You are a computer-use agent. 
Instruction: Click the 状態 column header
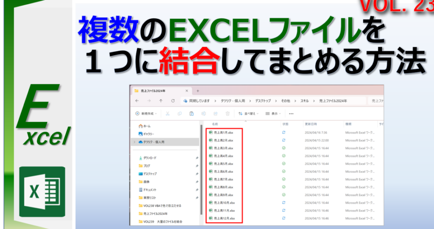pyautogui.click(x=285, y=124)
